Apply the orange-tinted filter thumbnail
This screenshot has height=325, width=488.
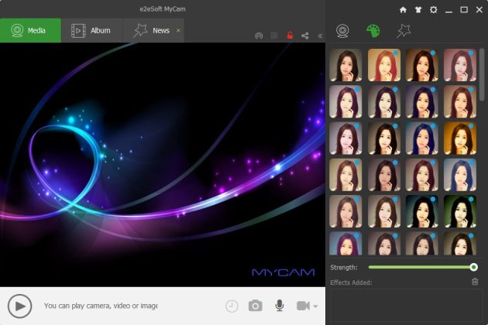(x=460, y=139)
